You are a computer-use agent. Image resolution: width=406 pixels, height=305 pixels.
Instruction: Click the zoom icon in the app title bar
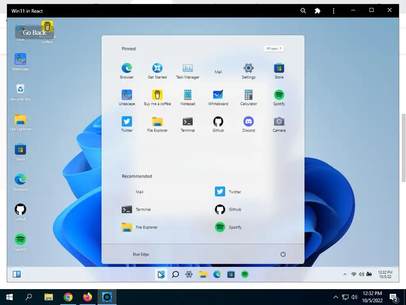303,11
